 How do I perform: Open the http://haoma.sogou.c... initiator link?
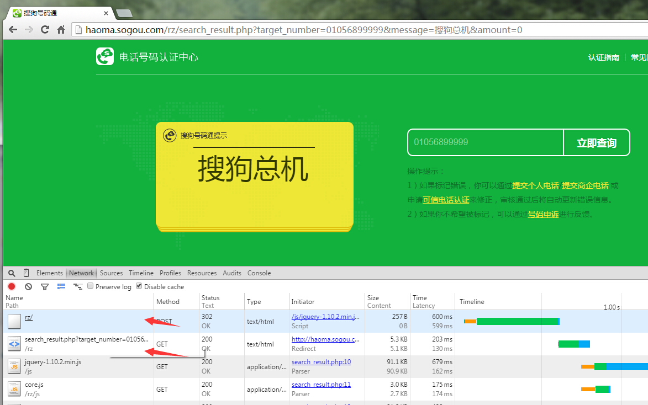tap(325, 339)
